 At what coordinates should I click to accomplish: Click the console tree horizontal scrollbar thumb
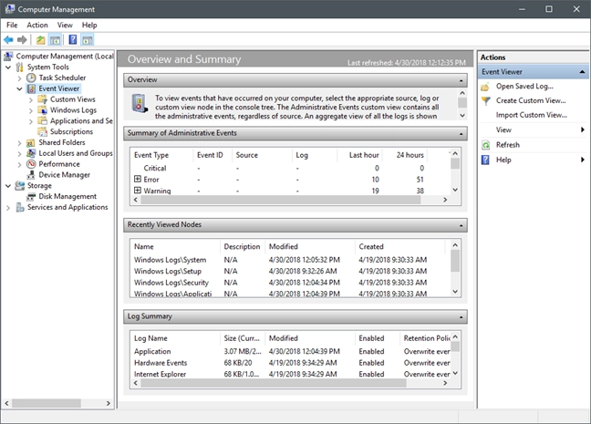(47, 403)
